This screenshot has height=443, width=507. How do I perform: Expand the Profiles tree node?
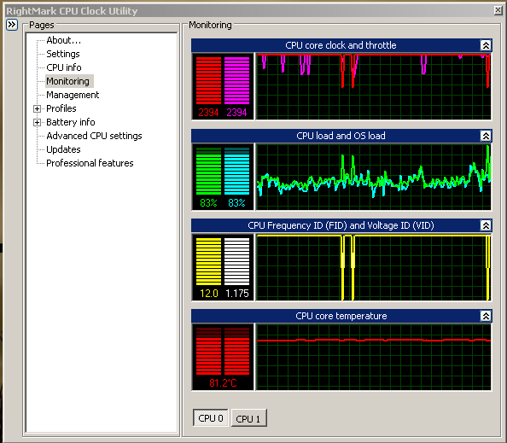pyautogui.click(x=38, y=108)
